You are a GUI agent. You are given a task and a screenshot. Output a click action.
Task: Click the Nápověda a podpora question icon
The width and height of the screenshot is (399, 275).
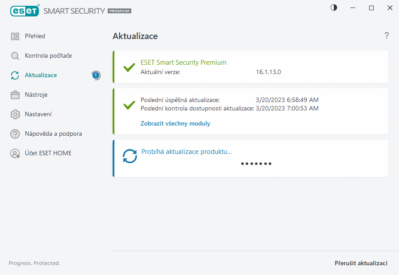(x=15, y=134)
